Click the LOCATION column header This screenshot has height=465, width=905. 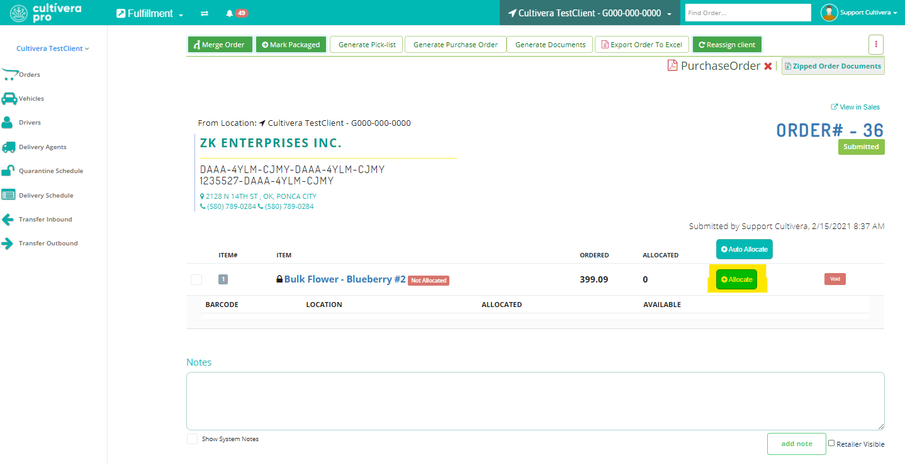tap(324, 305)
